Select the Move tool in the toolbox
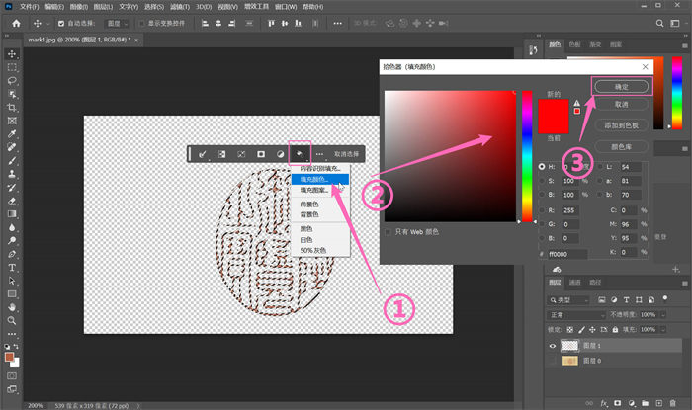 [13, 53]
